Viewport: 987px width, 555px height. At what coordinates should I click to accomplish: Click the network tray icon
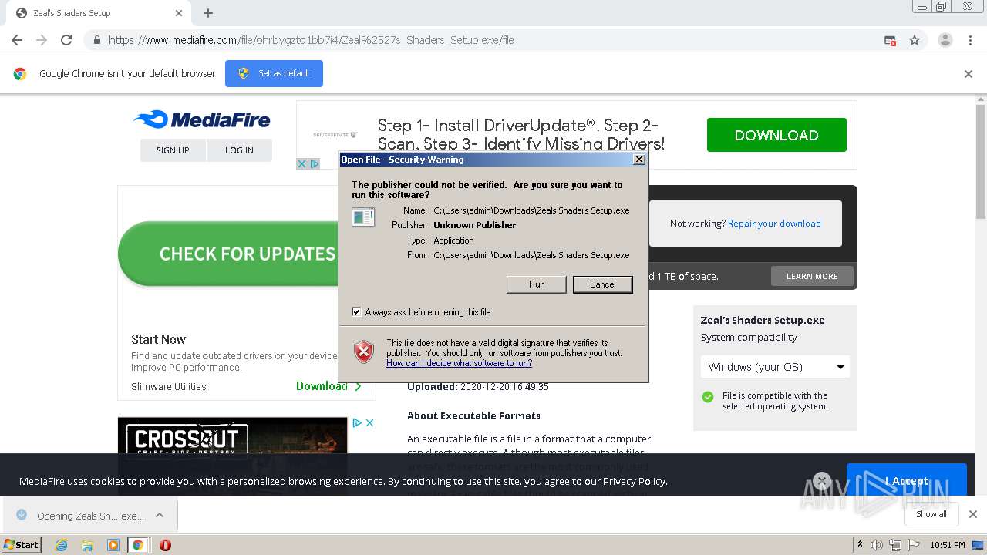click(x=894, y=545)
